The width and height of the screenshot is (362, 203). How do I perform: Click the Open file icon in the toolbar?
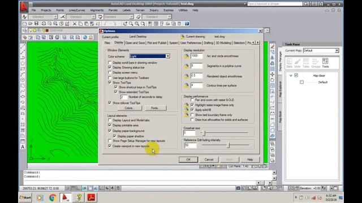click(31, 24)
